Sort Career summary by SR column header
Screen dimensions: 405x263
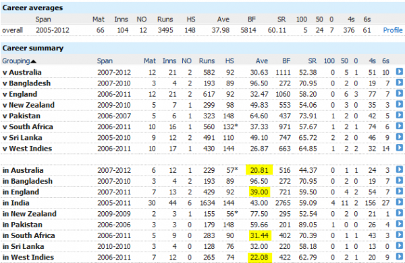(312, 61)
